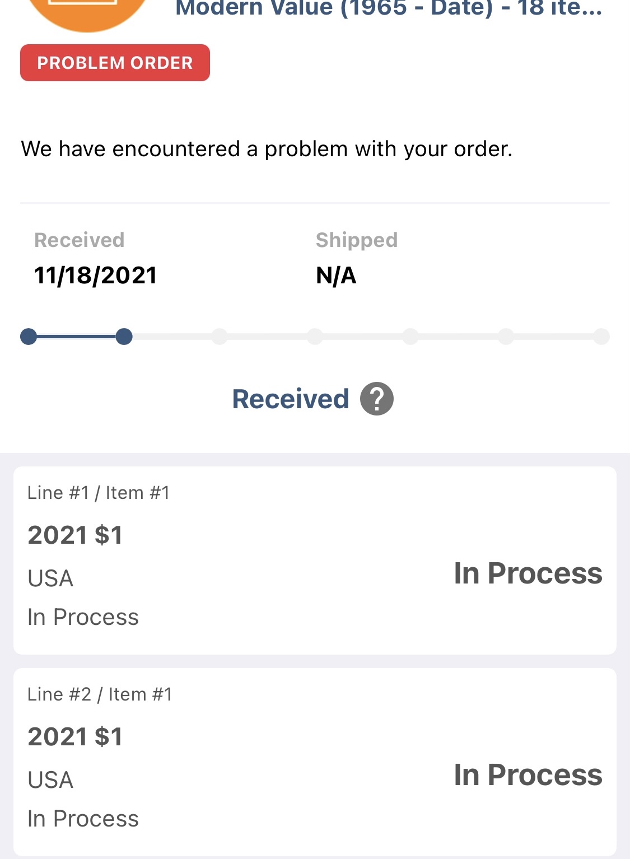
Task: Tap the received date 11/18/2021
Action: pyautogui.click(x=95, y=276)
